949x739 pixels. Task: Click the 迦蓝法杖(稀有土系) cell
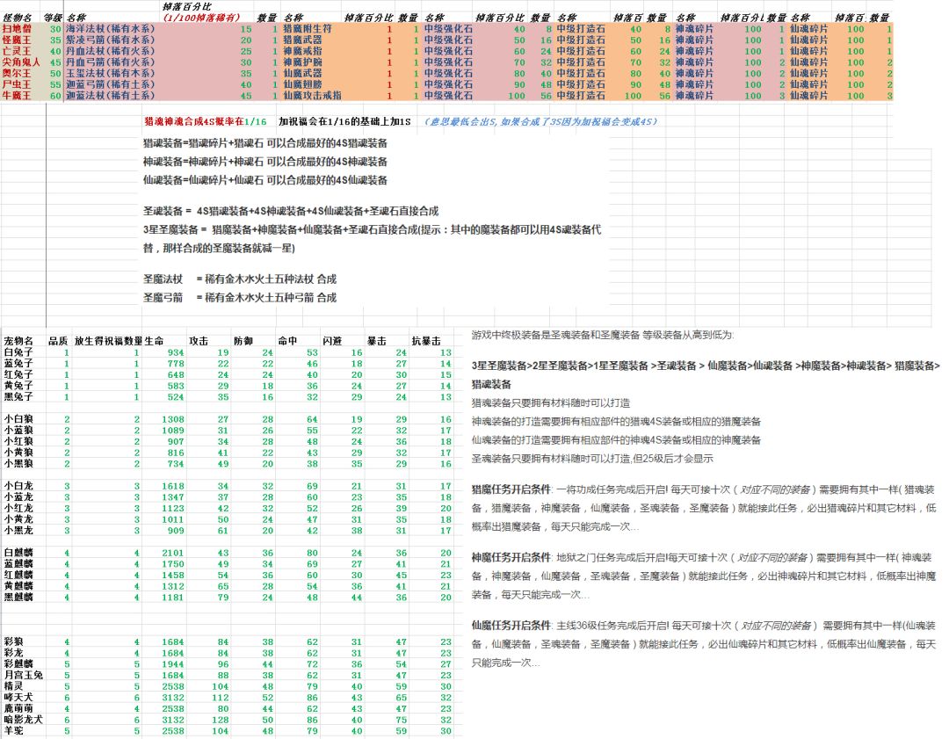[x=110, y=96]
